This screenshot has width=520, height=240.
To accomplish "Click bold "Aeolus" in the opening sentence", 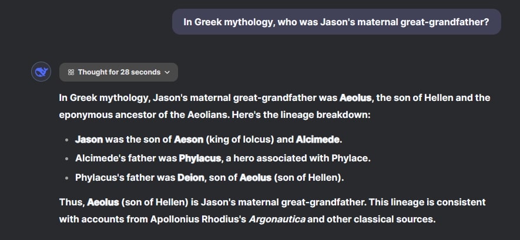I will (355, 97).
